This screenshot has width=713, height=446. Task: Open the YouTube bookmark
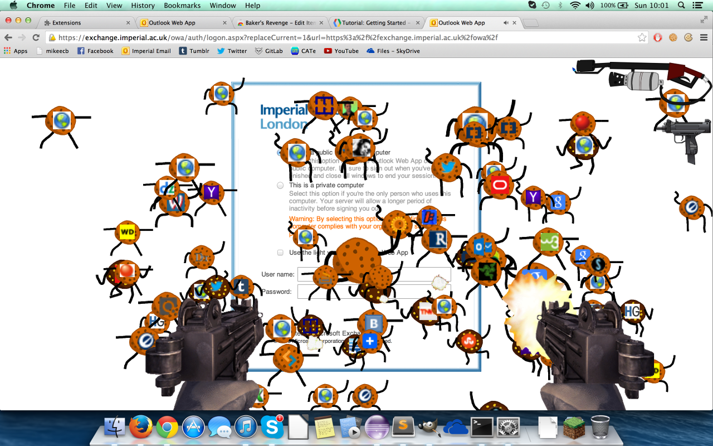(x=341, y=51)
